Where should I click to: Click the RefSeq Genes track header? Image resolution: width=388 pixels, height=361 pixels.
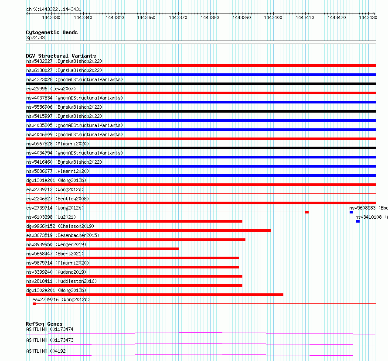pyautogui.click(x=44, y=324)
